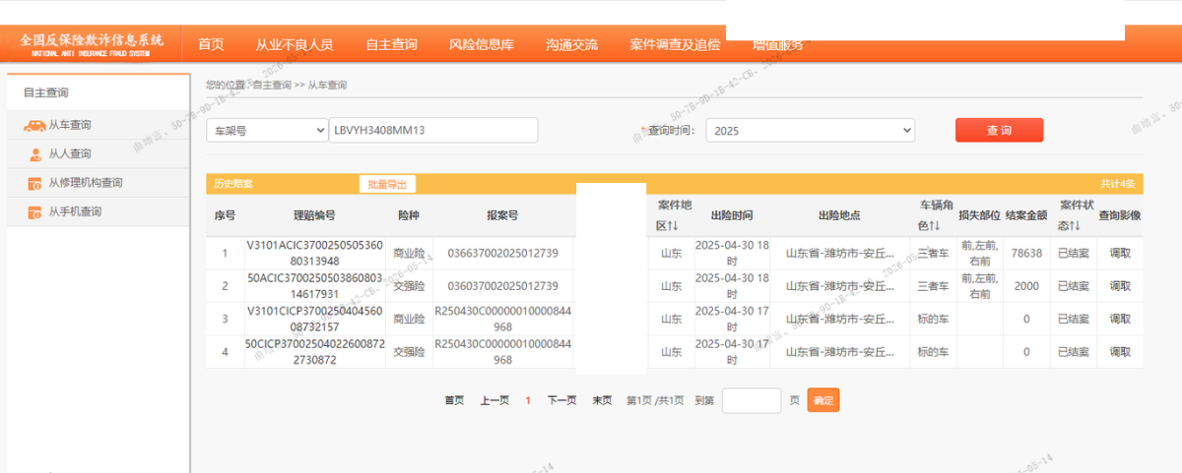
Task: Click the 全国反保险欺诈信息系统 logo
Action: click(92, 44)
